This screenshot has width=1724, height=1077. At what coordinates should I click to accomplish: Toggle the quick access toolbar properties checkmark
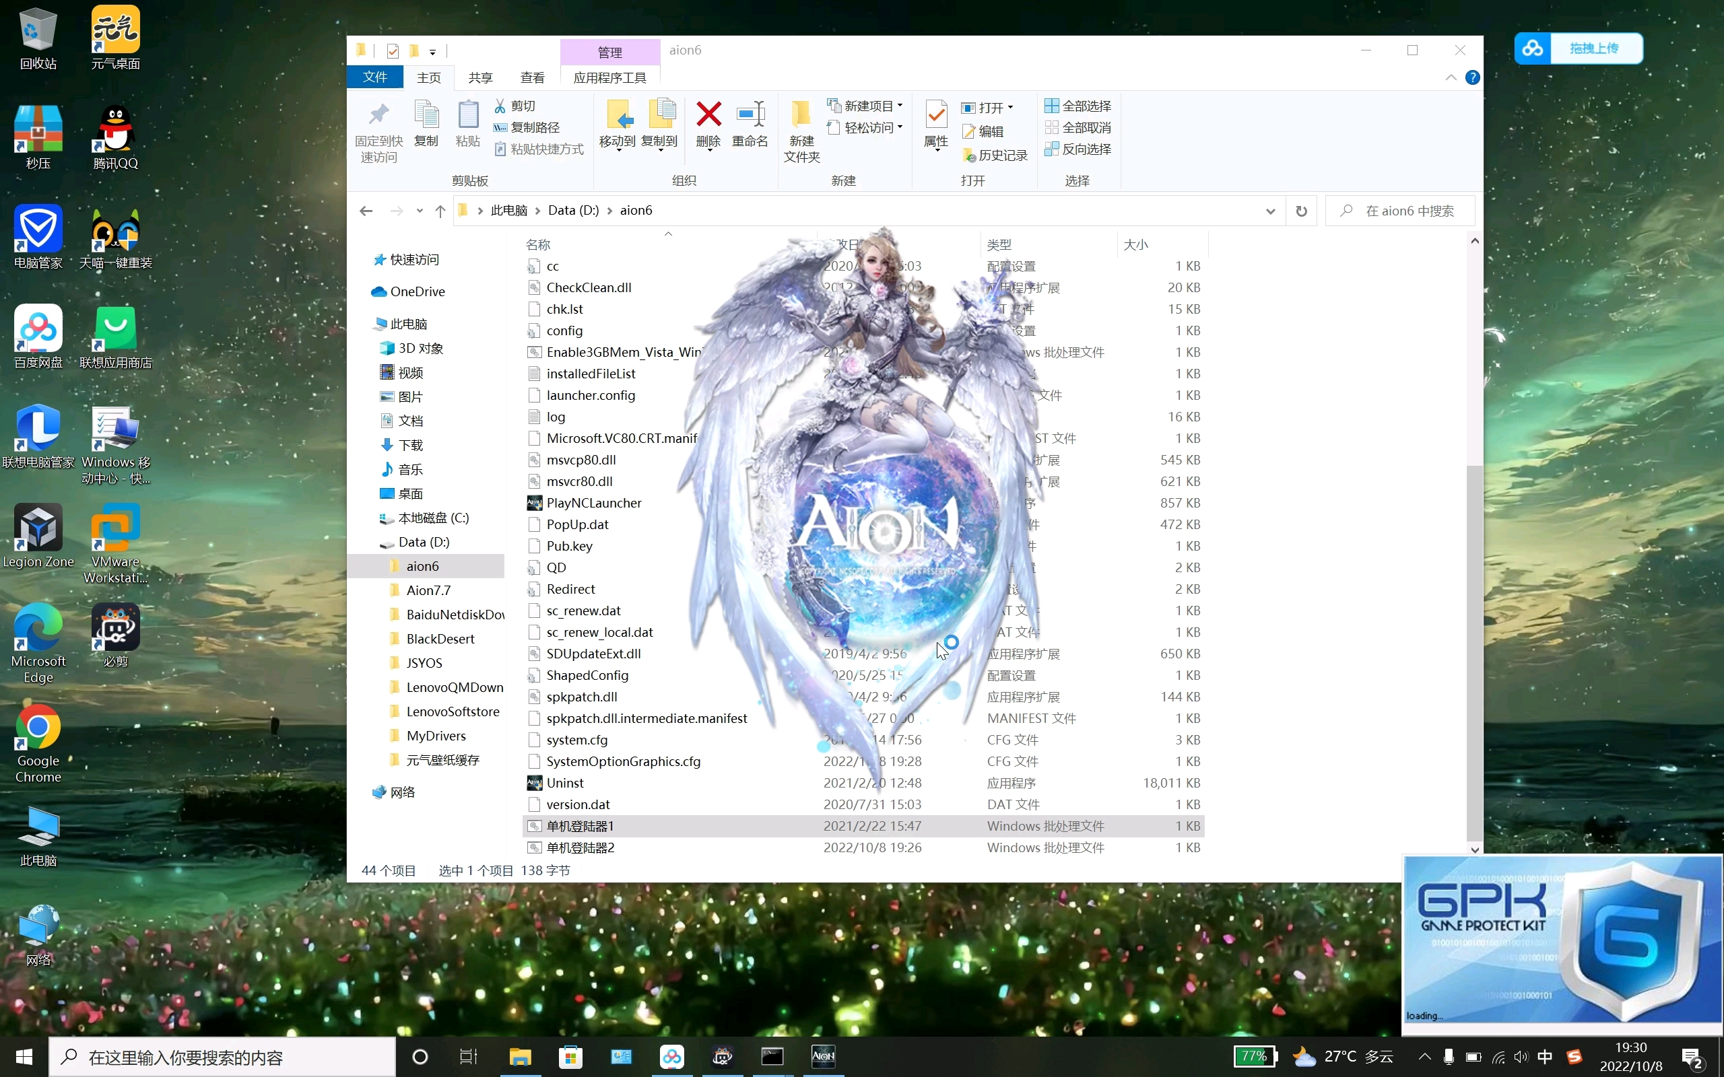(x=393, y=50)
